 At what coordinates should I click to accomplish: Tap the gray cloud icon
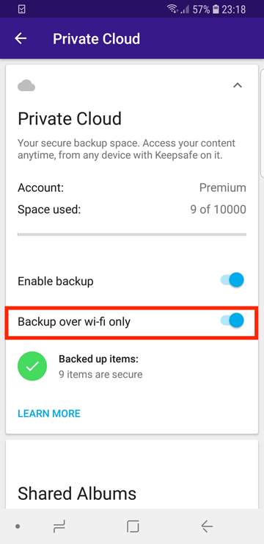pyautogui.click(x=26, y=85)
